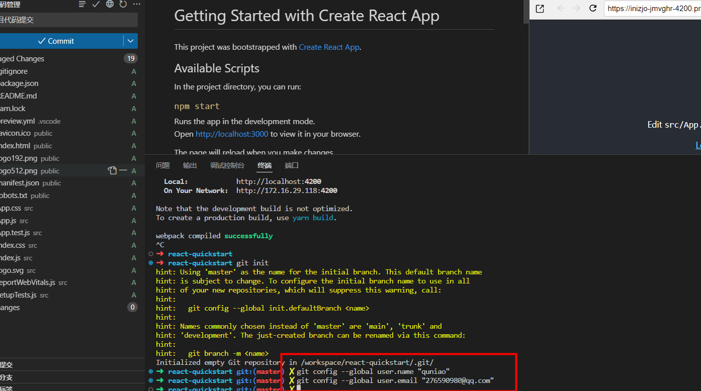Click the 'git init' command line in terminal
Viewport: 701px width, 391px height.
[x=252, y=263]
